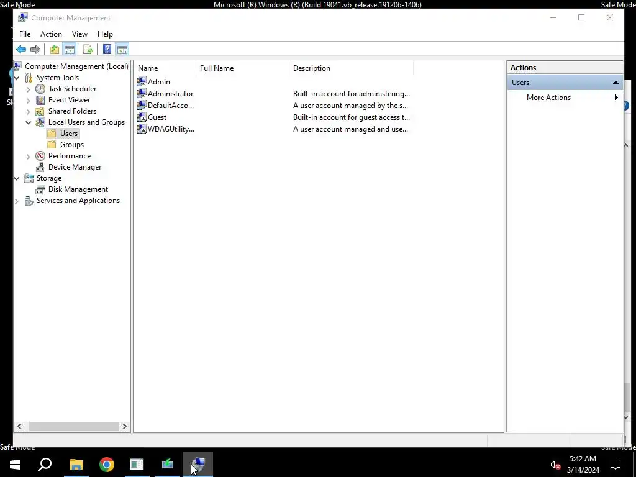The width and height of the screenshot is (636, 477).
Task: Sort by the Description column header
Action: tap(352, 68)
